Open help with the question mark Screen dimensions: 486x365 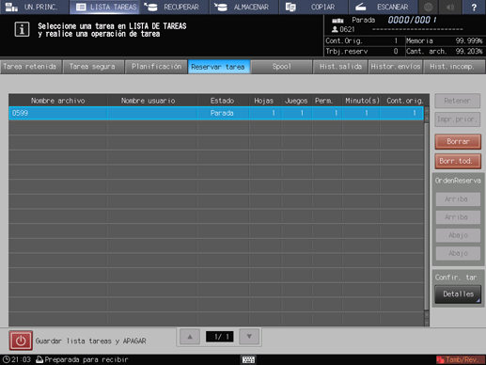point(474,7)
